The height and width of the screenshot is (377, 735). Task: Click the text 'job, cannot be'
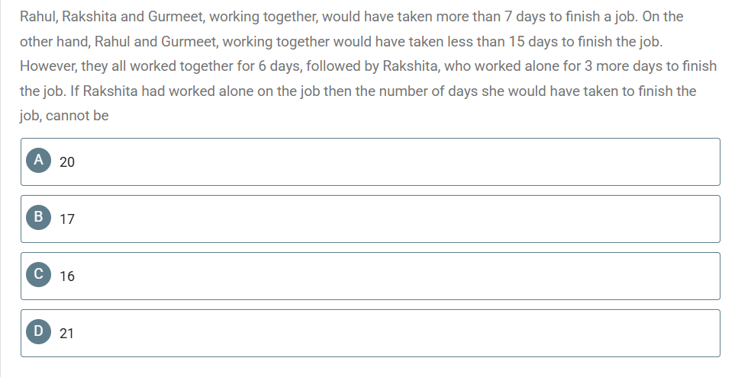click(x=64, y=116)
